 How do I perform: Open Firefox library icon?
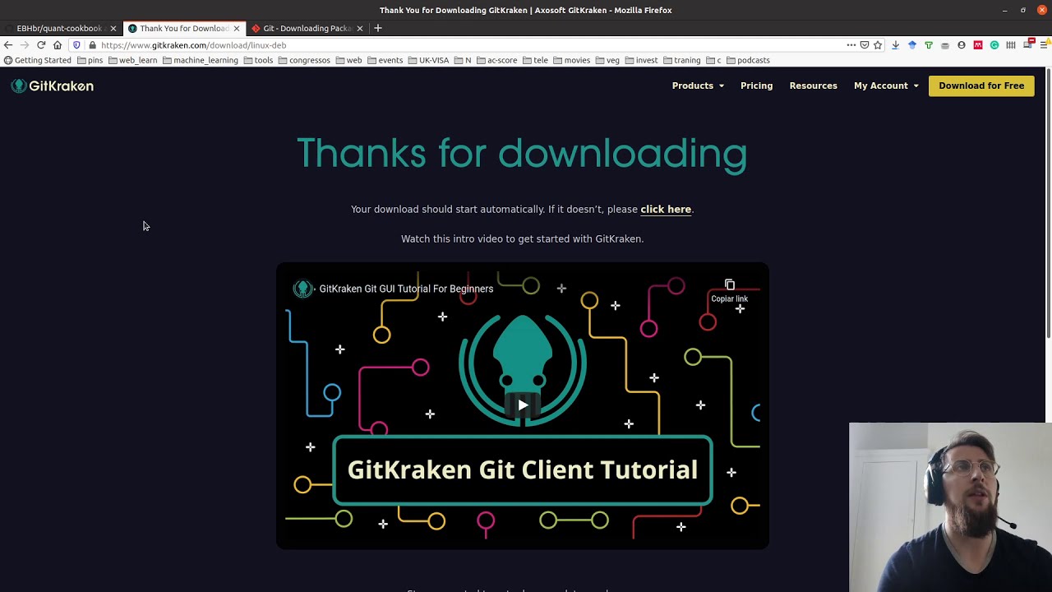click(x=1011, y=45)
